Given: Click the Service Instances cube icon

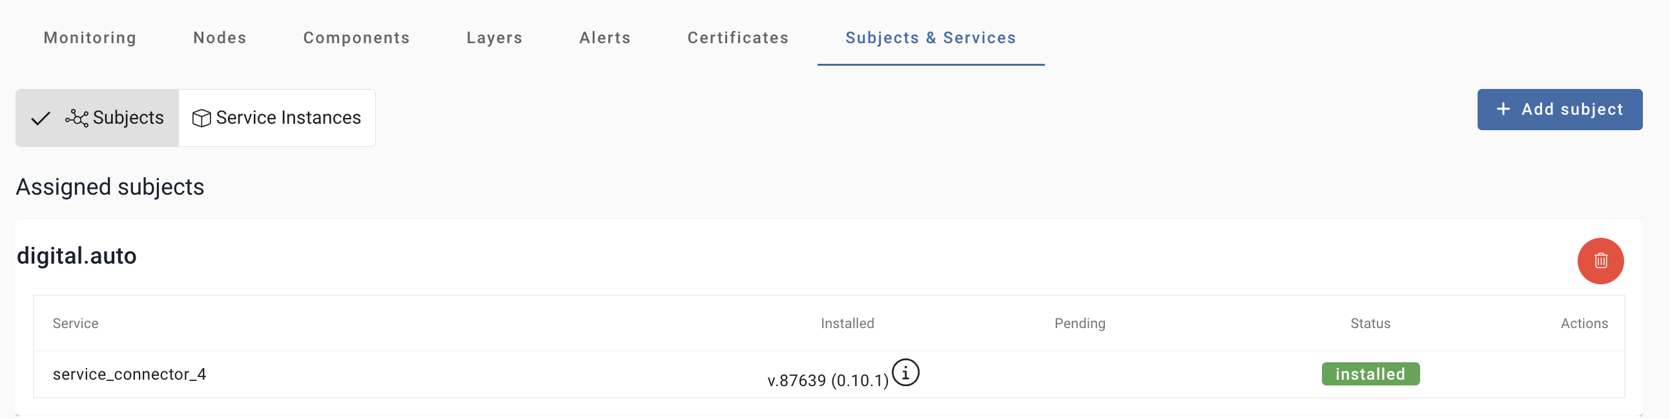Looking at the screenshot, I should [x=201, y=118].
